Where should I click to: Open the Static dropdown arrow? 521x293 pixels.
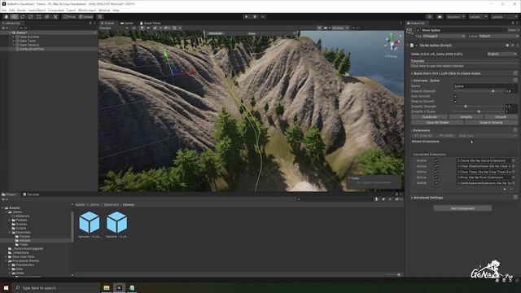518,30
